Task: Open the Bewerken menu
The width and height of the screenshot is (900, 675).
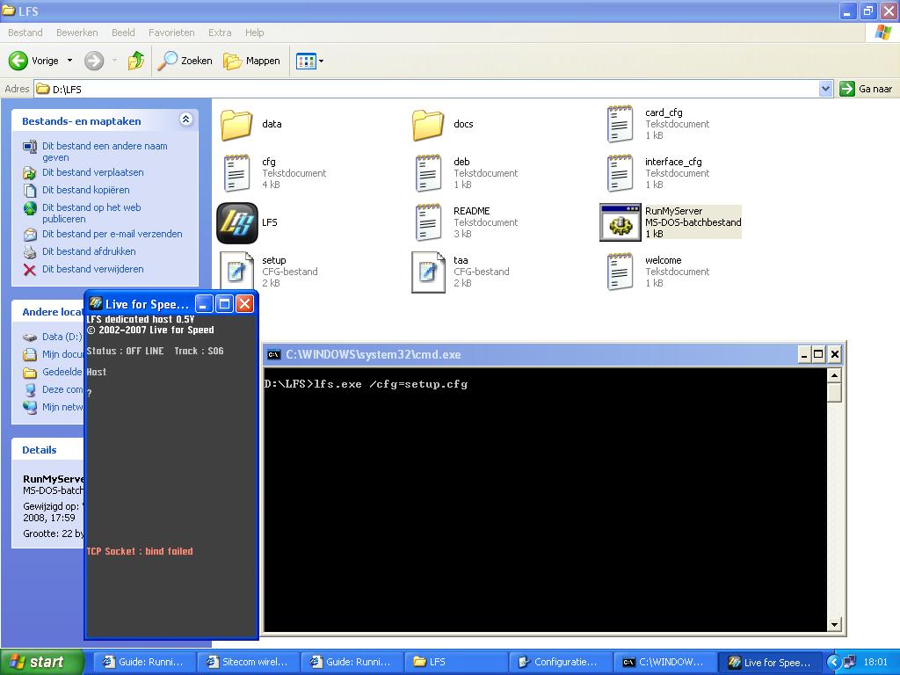Action: tap(77, 33)
